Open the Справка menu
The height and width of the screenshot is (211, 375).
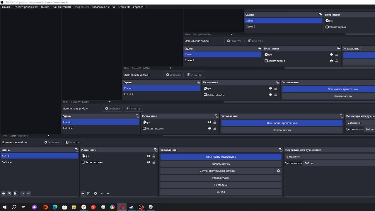140,7
